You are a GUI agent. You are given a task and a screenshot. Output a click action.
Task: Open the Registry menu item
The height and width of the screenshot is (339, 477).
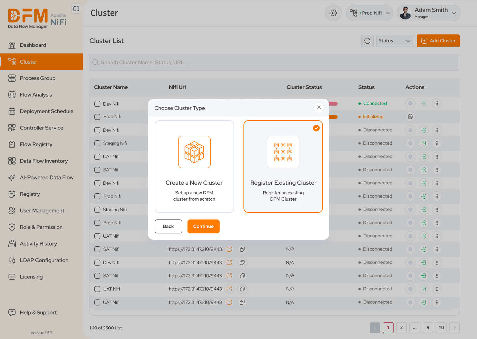pos(41,194)
